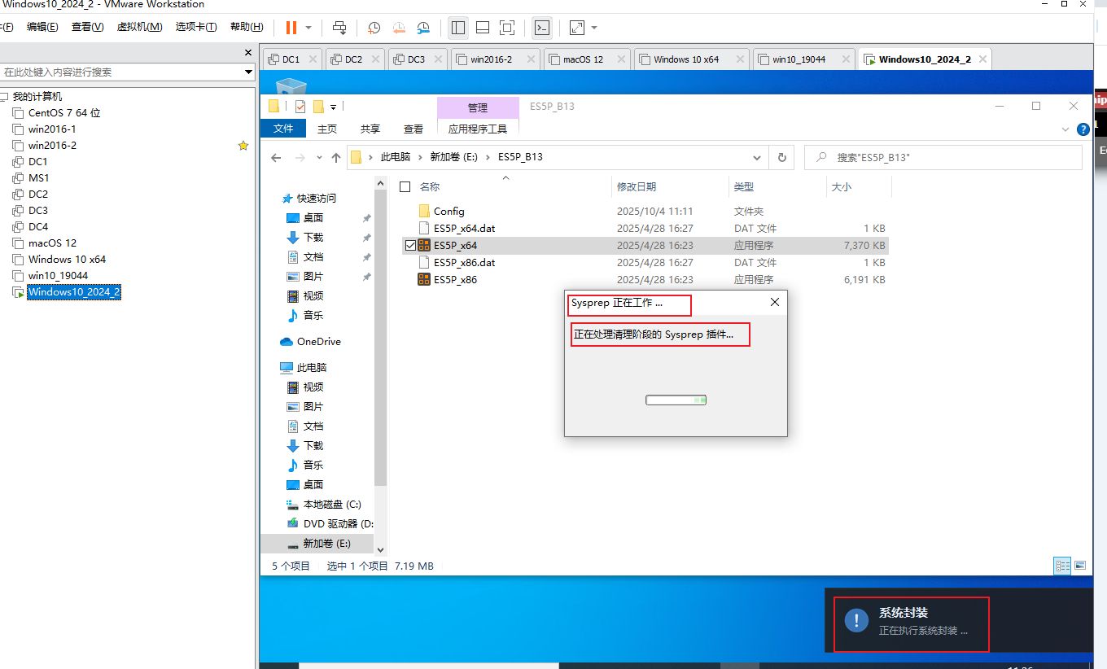Open the pause button dropdown arrow
Viewport: 1107px width, 669px height.
pos(308,28)
